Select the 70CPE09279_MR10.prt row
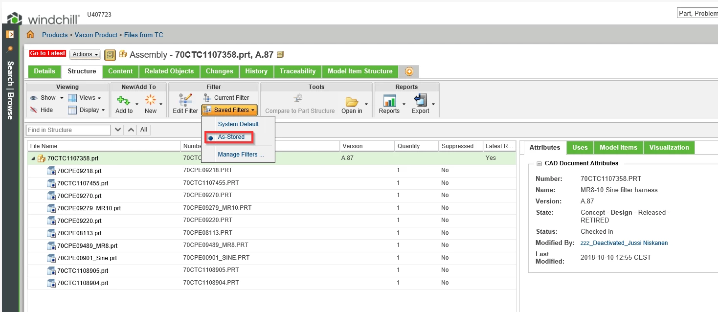Viewport: 718px width, 312px height. pos(271,208)
